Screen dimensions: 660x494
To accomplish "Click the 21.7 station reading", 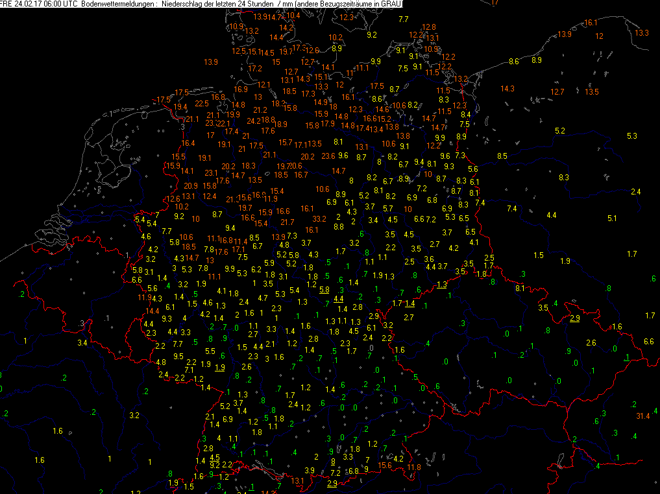I will coord(287,222).
